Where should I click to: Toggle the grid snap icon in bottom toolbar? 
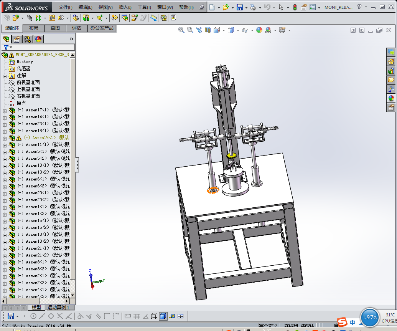tap(137, 316)
